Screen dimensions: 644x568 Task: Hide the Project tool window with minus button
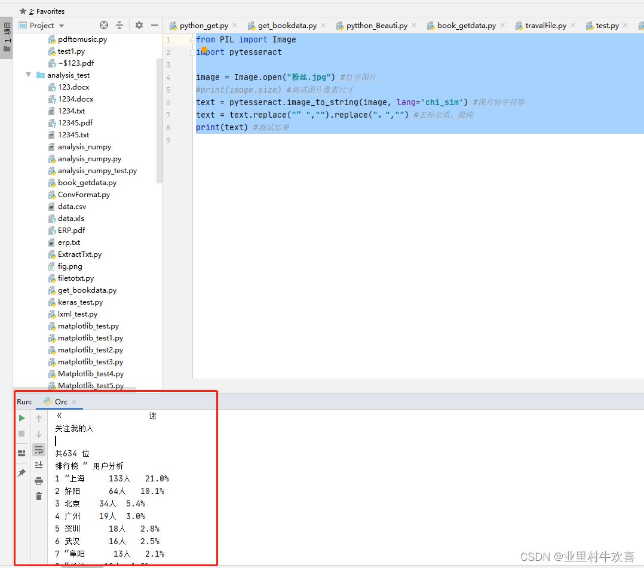[x=155, y=25]
